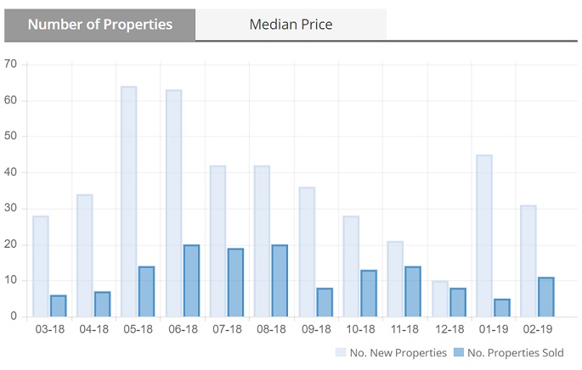Click the 02-19 properties sold bar
The width and height of the screenshot is (582, 370).
coord(545,297)
